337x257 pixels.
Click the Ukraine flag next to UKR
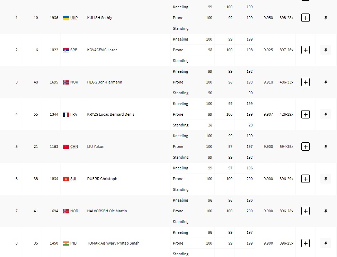click(x=66, y=18)
